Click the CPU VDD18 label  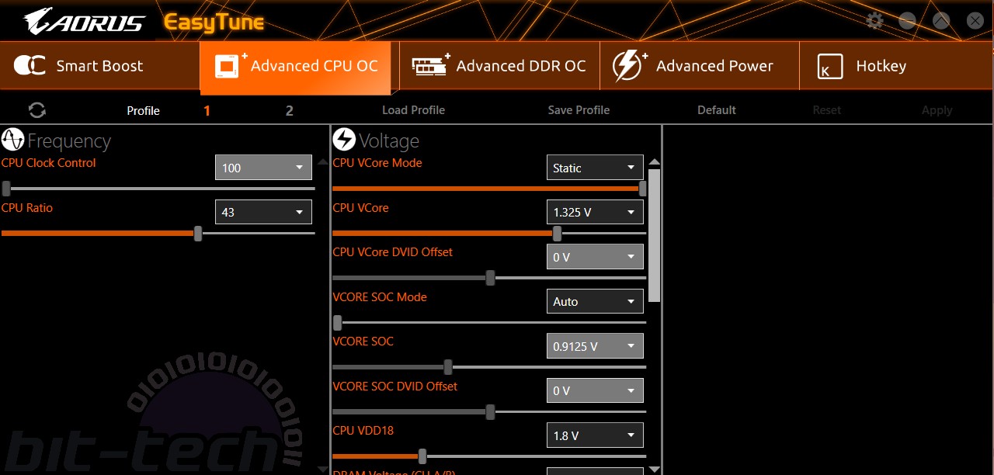click(x=363, y=431)
